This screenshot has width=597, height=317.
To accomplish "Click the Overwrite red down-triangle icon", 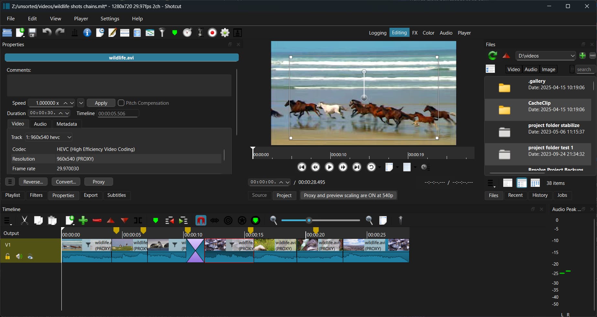I will (x=124, y=220).
